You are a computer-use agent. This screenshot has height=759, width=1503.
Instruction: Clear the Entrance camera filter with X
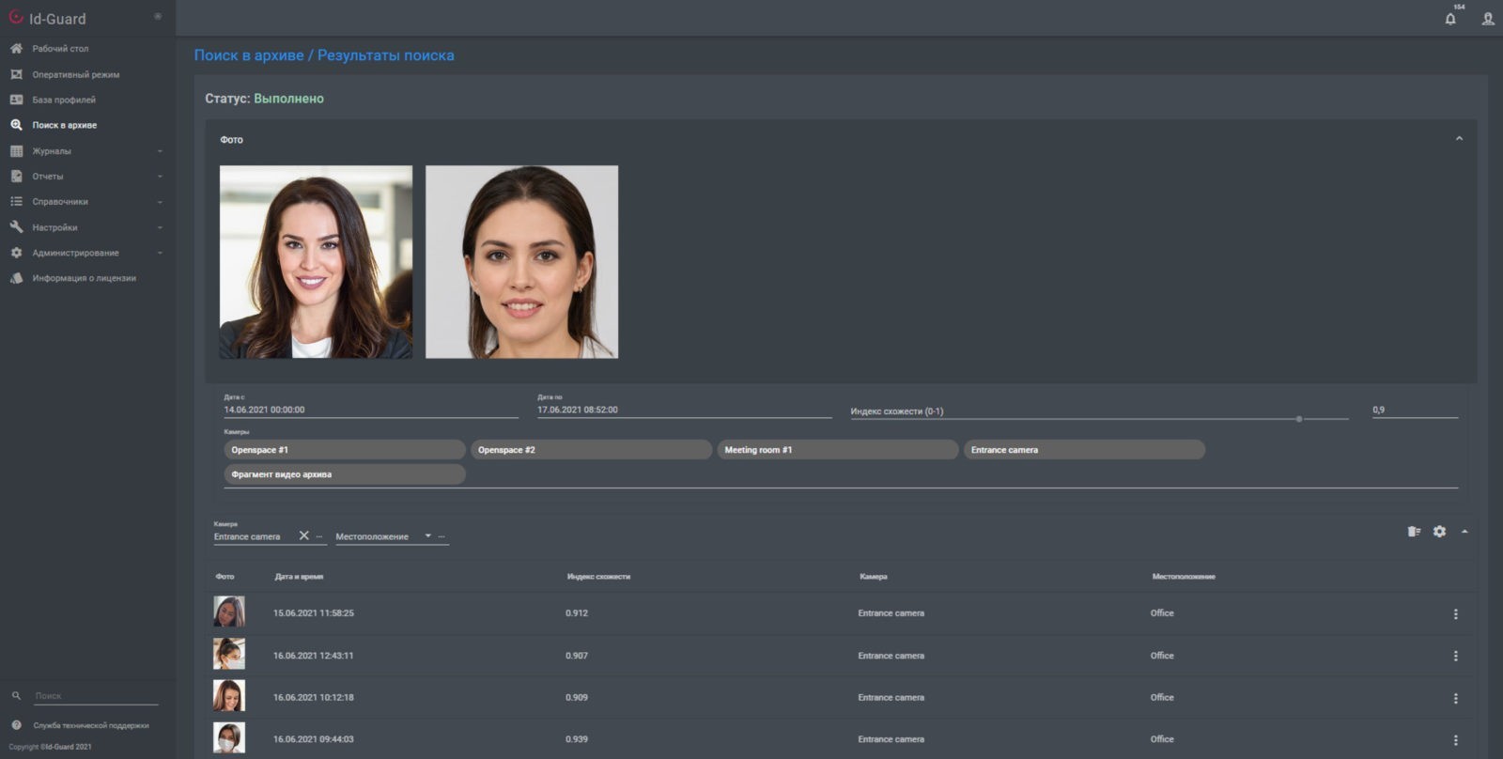coord(303,535)
